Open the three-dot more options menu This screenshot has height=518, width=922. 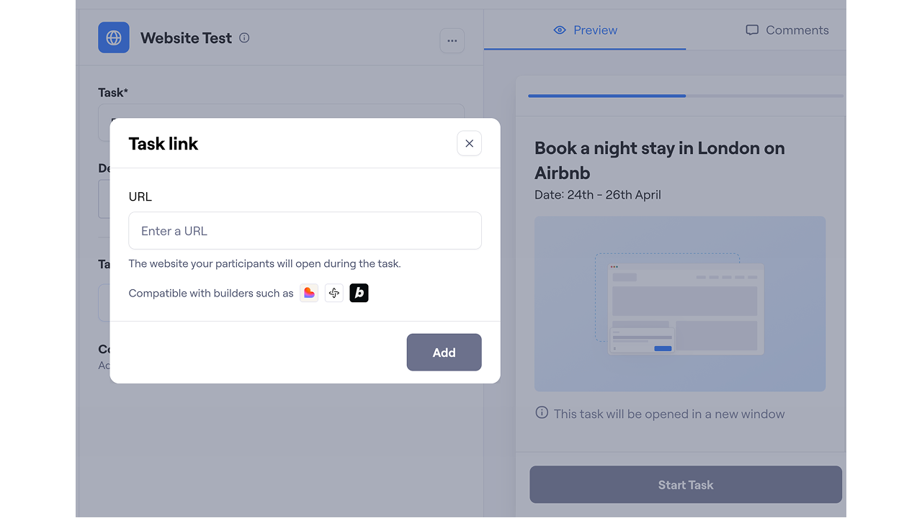pos(452,41)
